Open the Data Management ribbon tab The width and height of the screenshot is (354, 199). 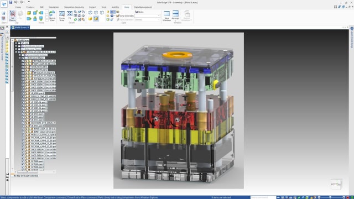pyautogui.click(x=143, y=7)
